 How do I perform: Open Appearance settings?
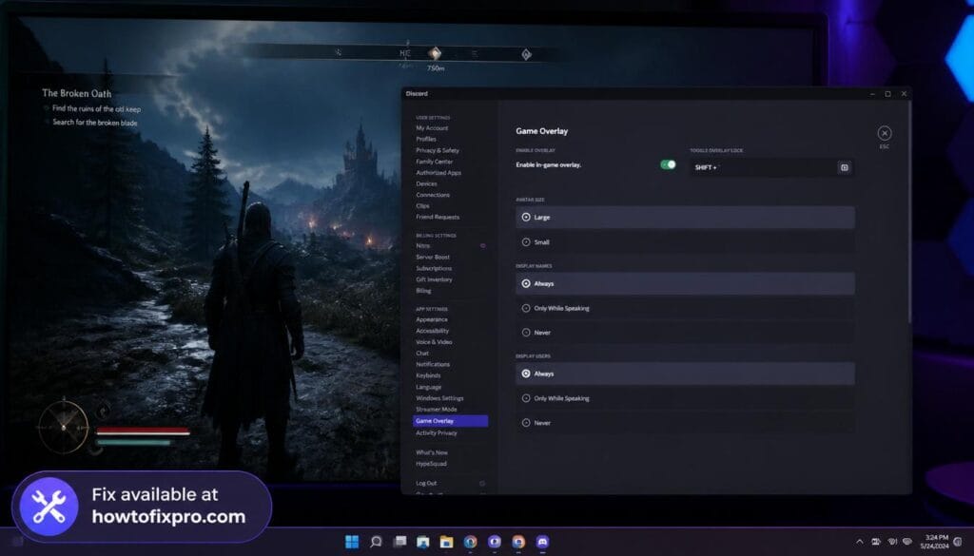(x=432, y=319)
